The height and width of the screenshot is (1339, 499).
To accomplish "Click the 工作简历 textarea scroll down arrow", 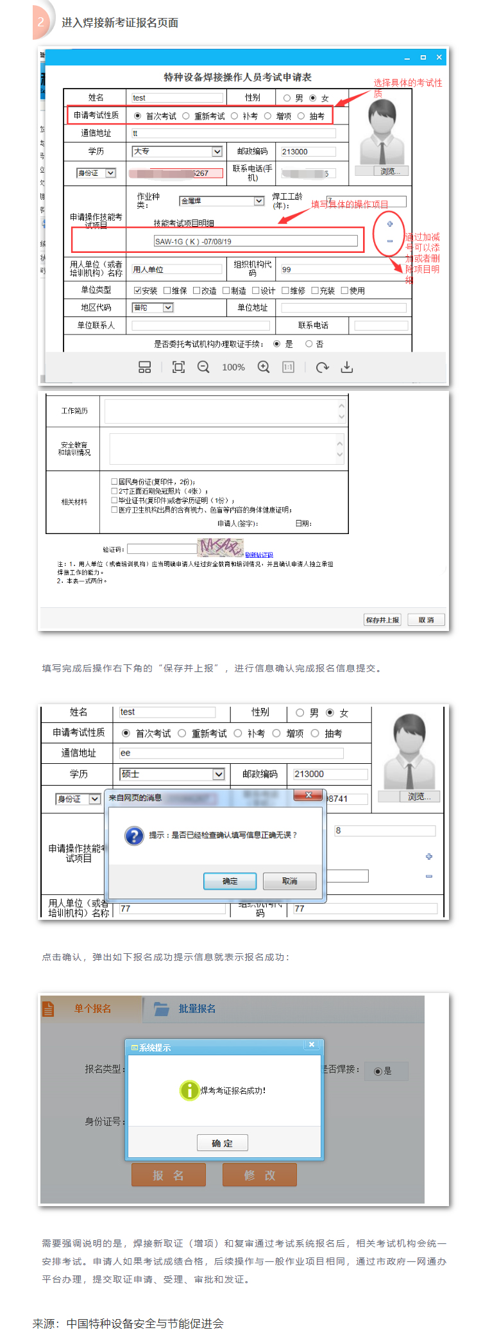I will [341, 417].
